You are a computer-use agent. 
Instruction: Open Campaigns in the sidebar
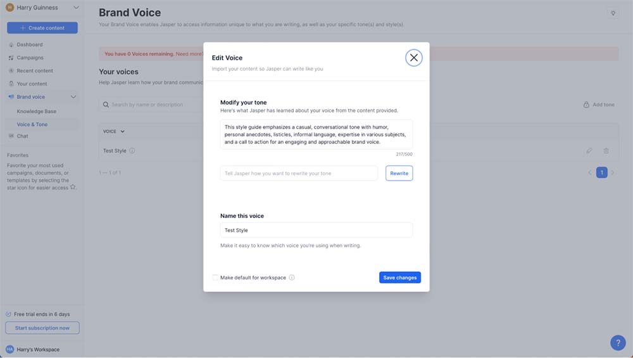[x=30, y=58]
